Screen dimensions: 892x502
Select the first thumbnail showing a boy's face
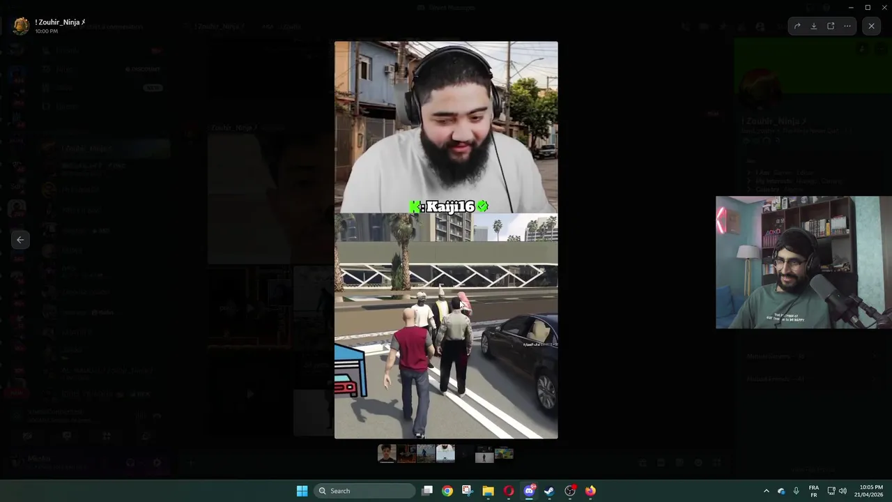tap(387, 454)
